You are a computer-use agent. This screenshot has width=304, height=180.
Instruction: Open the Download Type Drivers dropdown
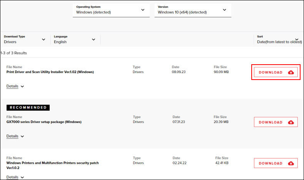(x=25, y=39)
